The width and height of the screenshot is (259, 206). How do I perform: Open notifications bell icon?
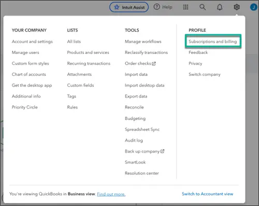click(220, 7)
